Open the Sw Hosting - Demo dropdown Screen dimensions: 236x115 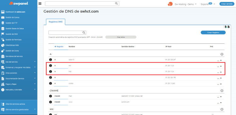point(186,4)
